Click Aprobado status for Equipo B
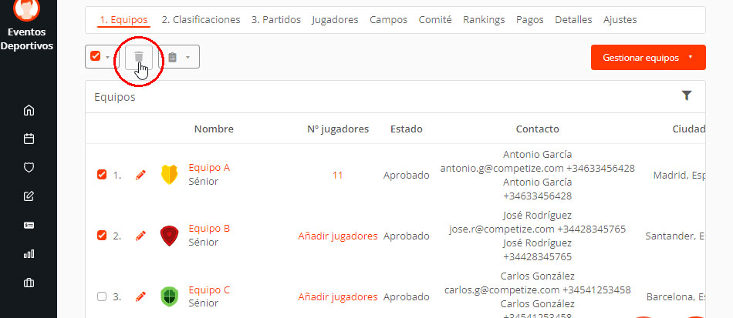 [x=406, y=236]
